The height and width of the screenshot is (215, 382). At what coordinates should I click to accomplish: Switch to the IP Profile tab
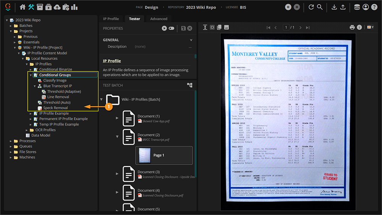tap(111, 19)
